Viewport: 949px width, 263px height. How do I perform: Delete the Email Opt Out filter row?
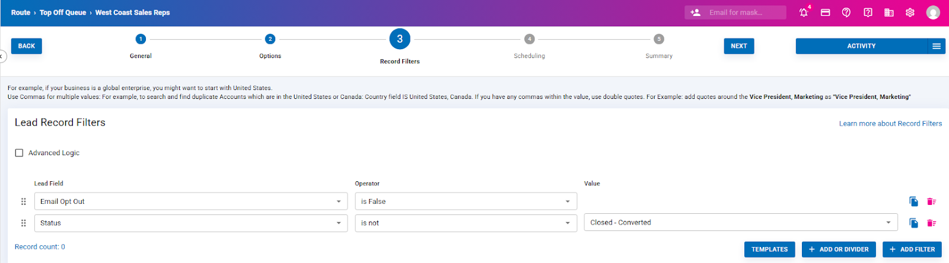click(x=931, y=201)
